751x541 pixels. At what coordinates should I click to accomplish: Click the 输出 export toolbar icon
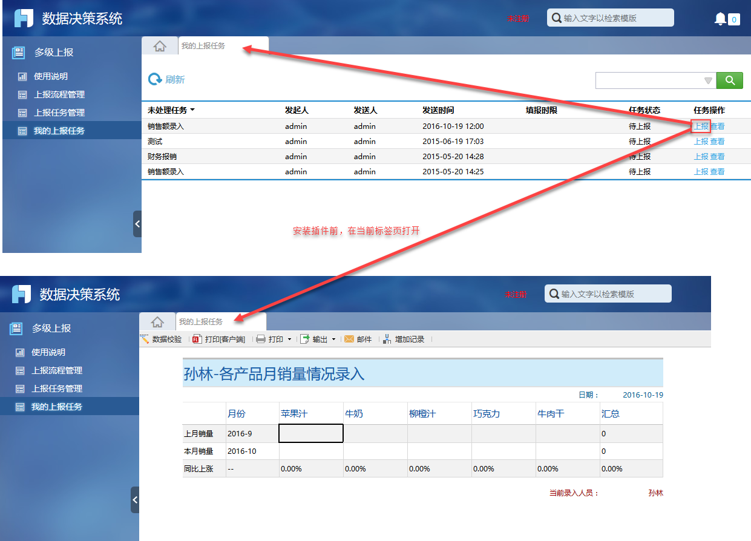305,339
